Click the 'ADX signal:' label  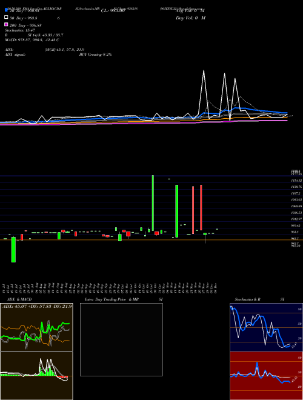[15, 55]
